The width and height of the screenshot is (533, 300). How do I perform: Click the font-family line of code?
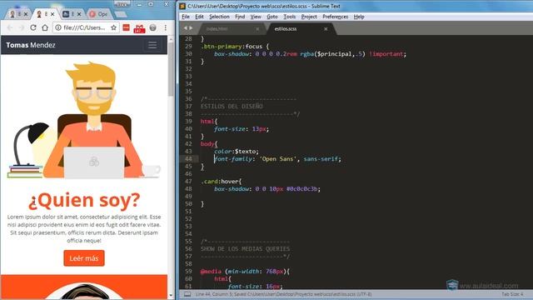(277, 159)
